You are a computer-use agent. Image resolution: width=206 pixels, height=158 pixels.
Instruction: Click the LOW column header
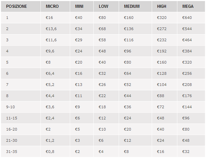(104, 6)
